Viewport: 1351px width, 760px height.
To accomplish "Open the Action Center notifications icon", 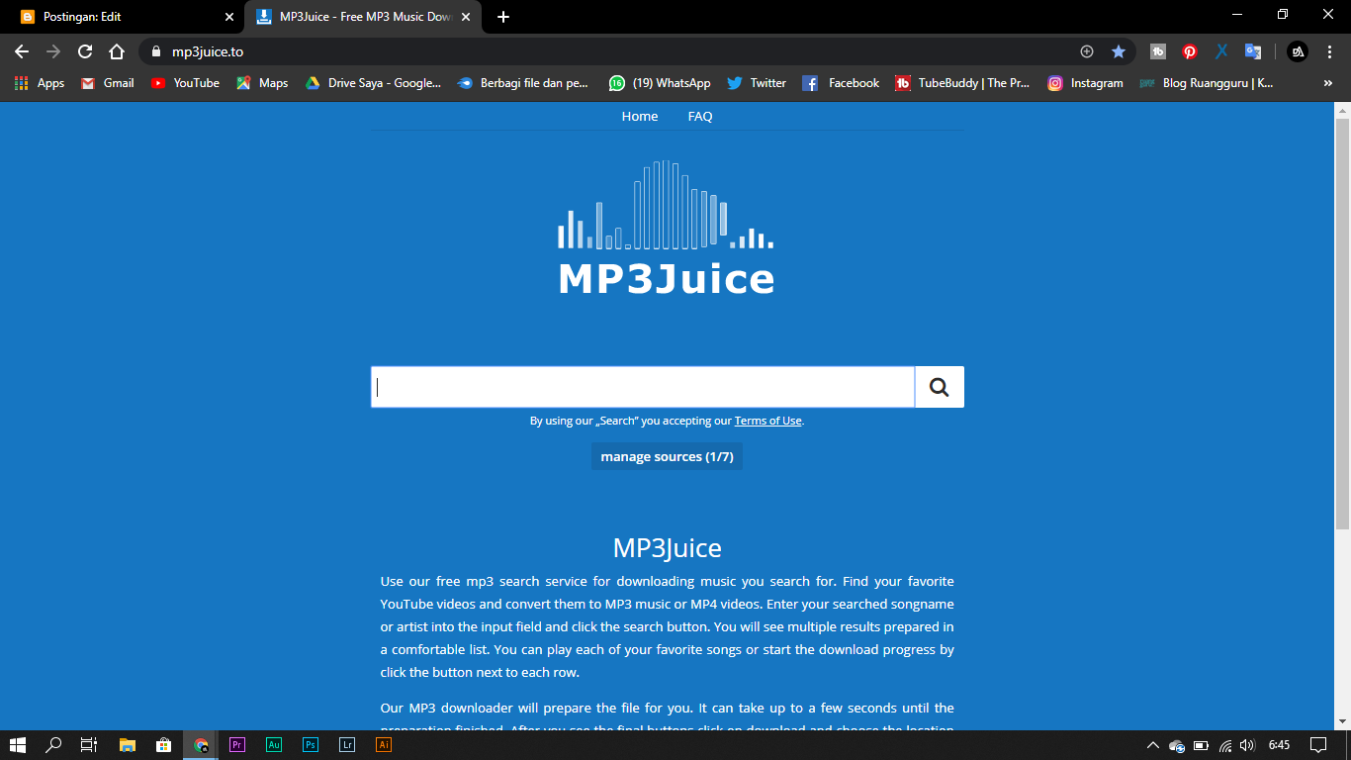I will pyautogui.click(x=1318, y=745).
